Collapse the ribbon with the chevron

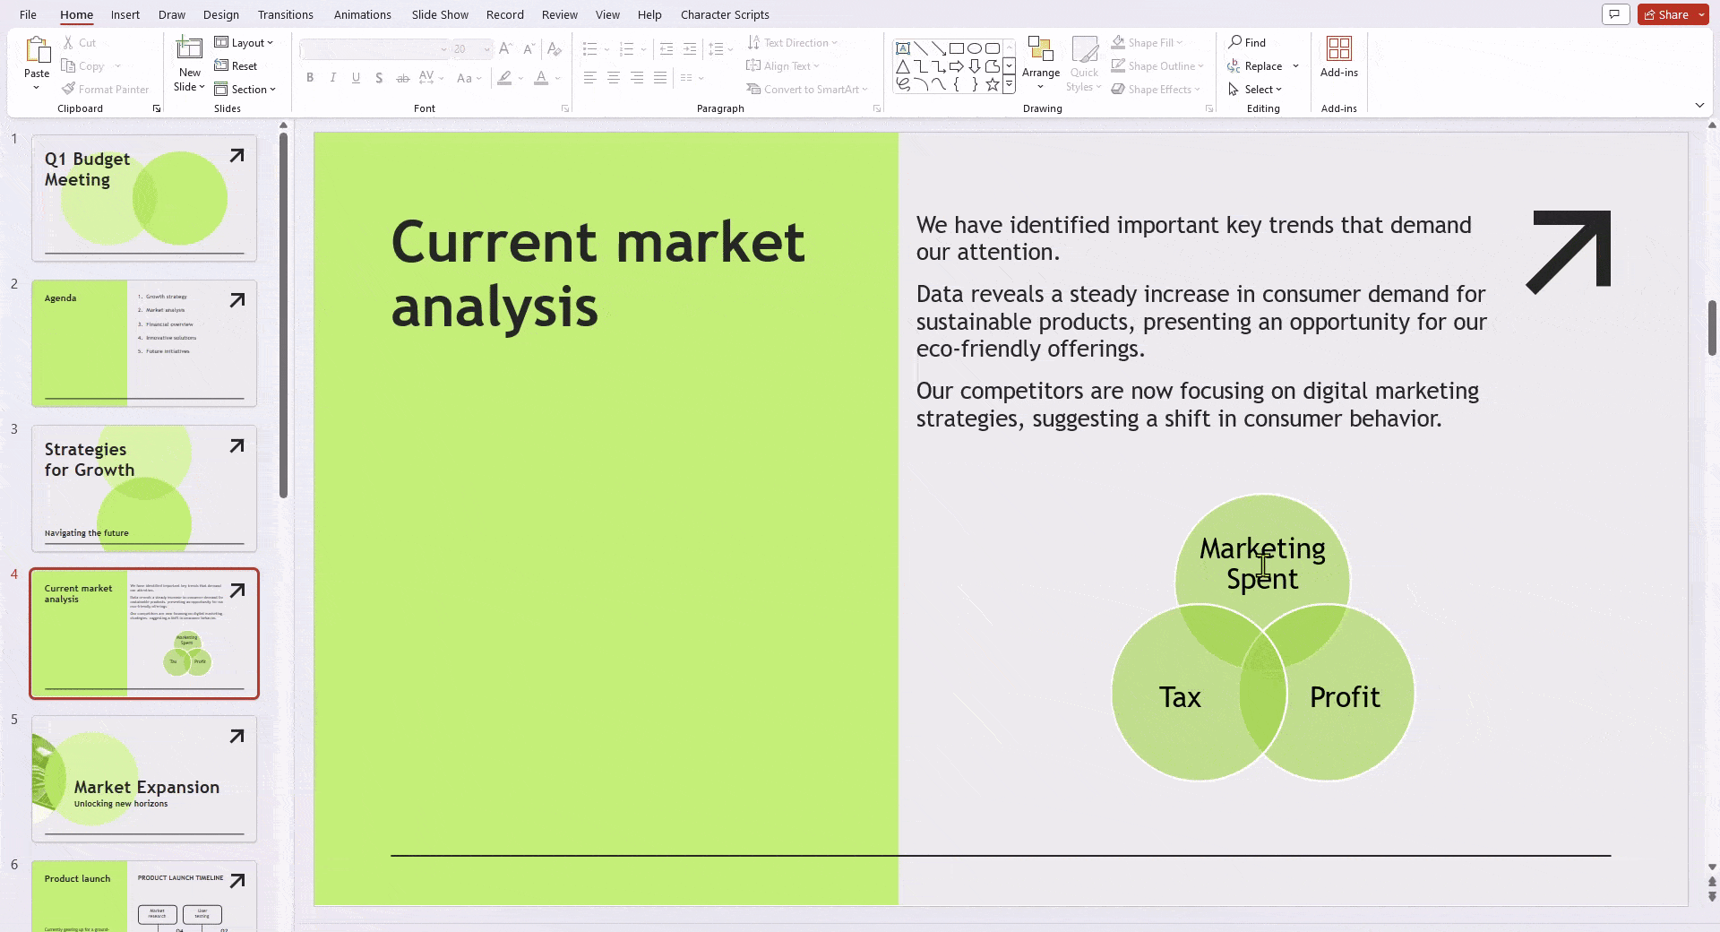tap(1699, 106)
